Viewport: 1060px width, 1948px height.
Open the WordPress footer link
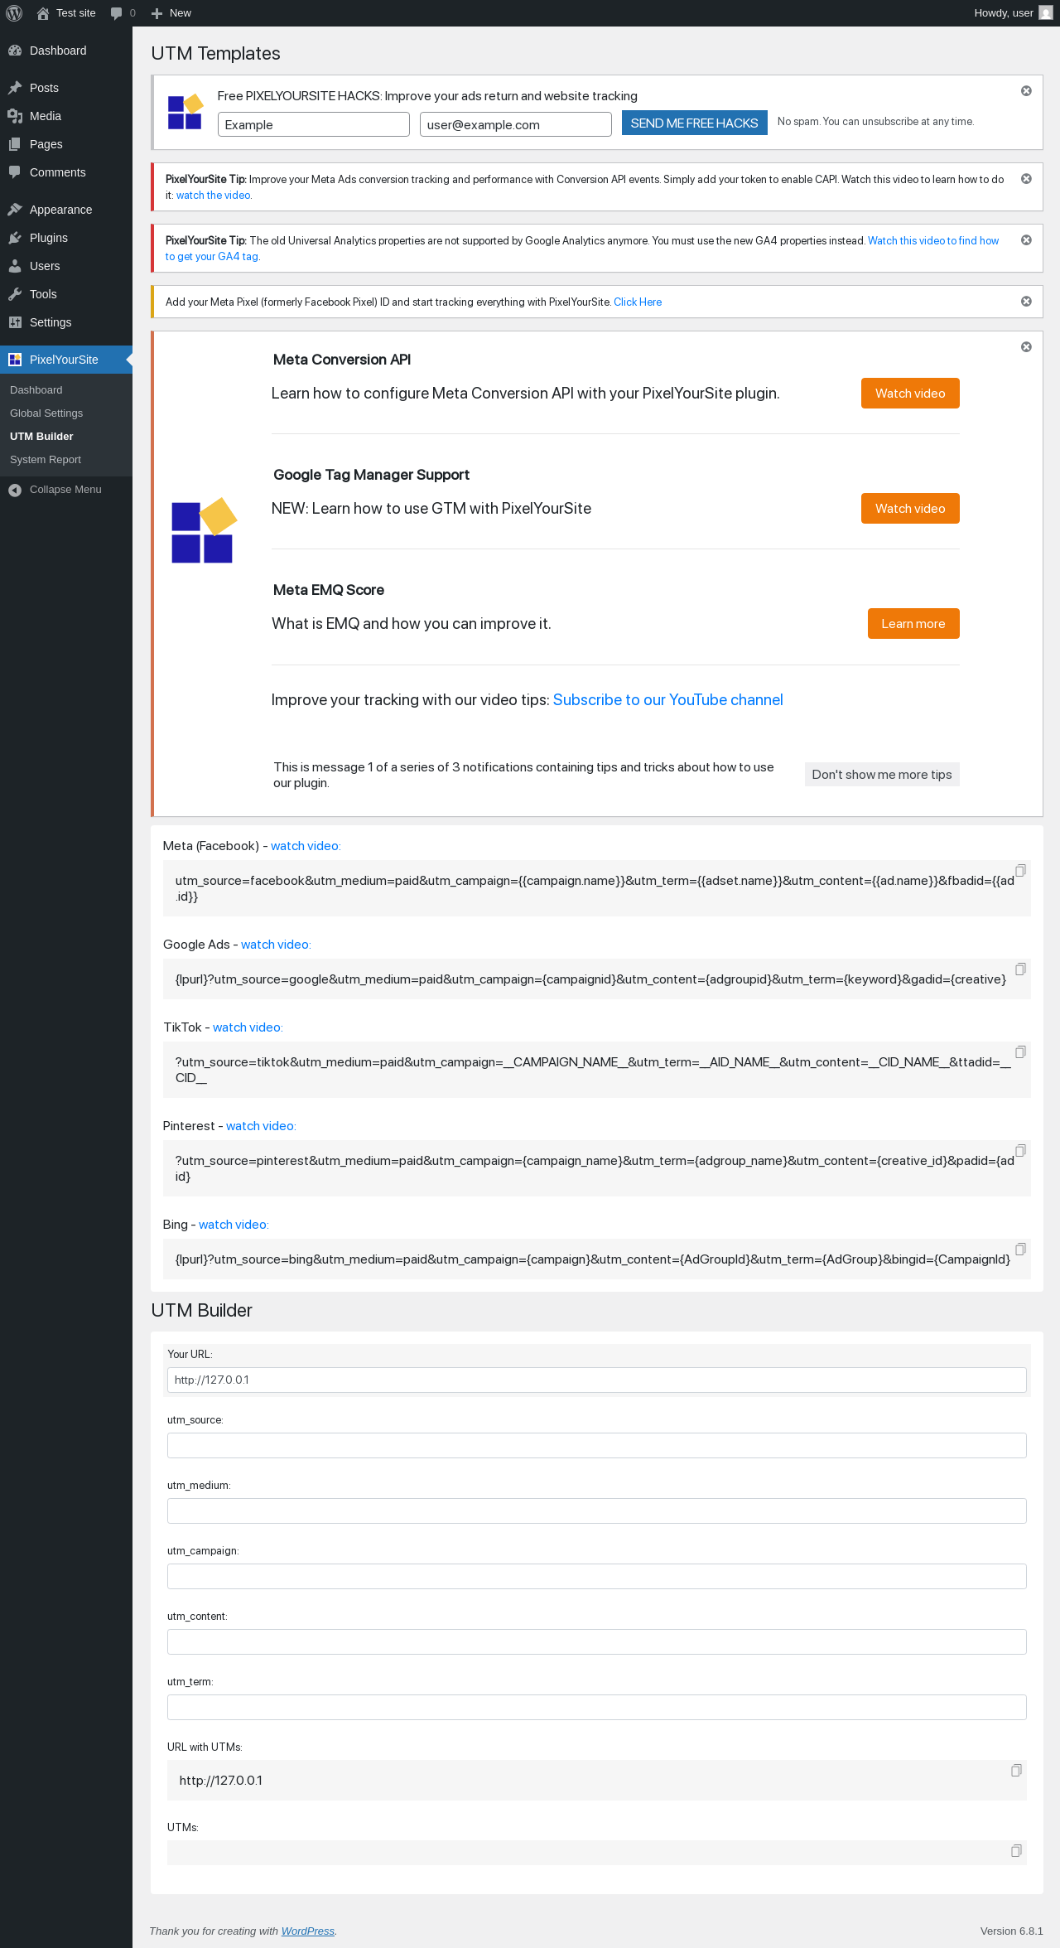pyautogui.click(x=308, y=1931)
